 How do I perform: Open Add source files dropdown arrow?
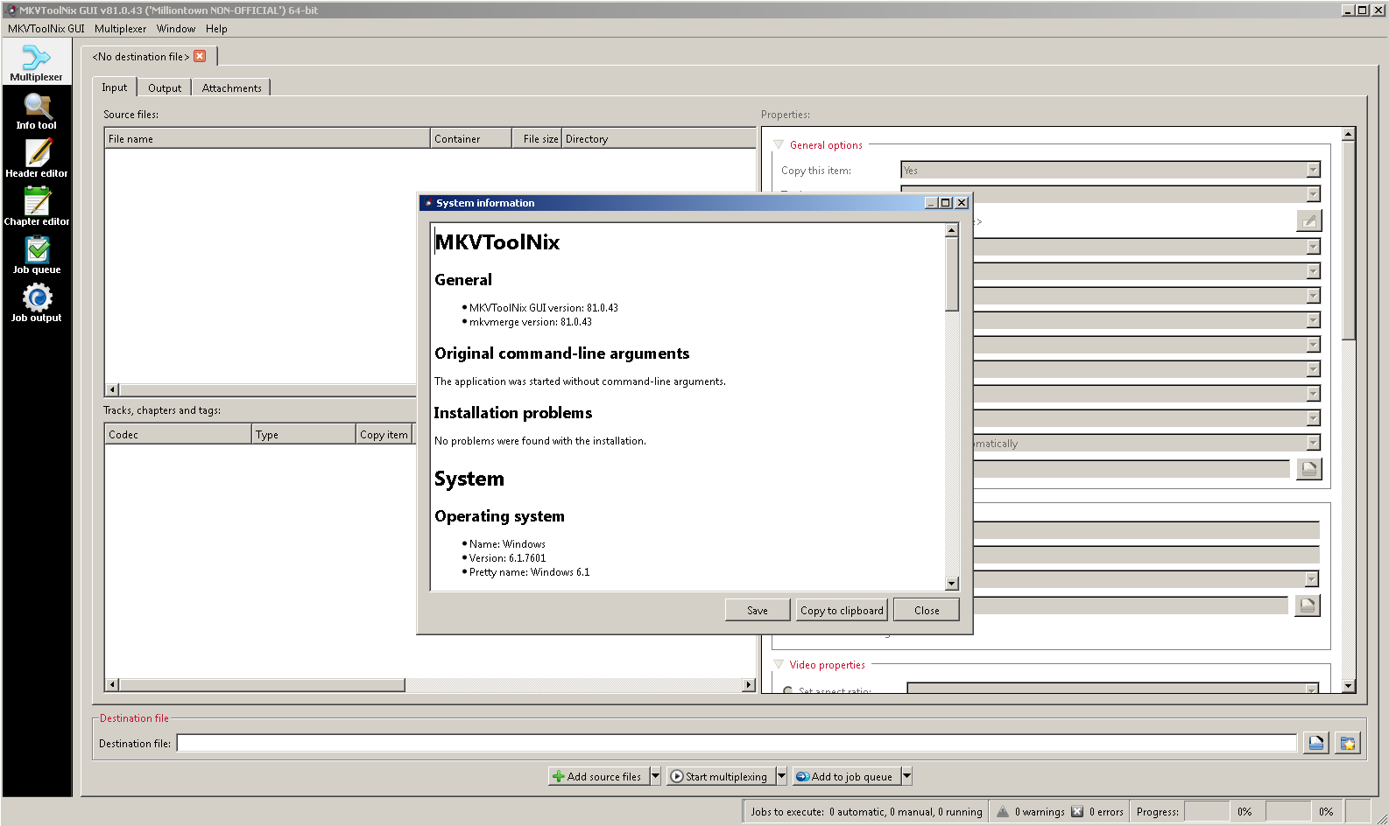click(x=655, y=776)
